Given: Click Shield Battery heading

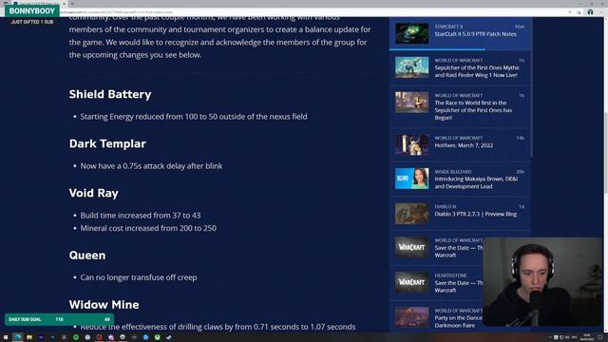Looking at the screenshot, I should 110,94.
